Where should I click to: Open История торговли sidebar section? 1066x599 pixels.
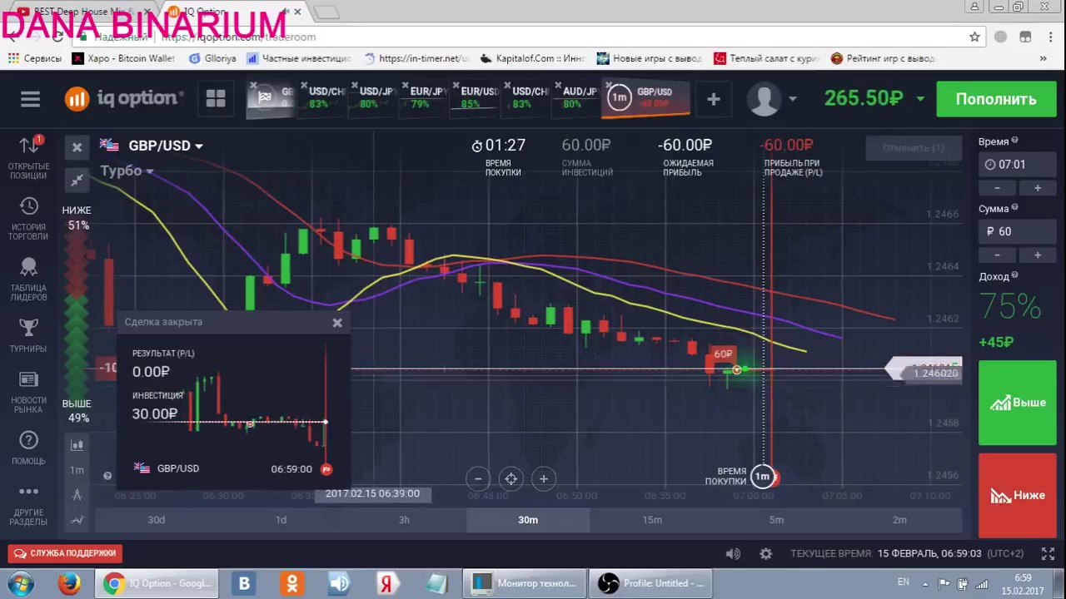[28, 219]
